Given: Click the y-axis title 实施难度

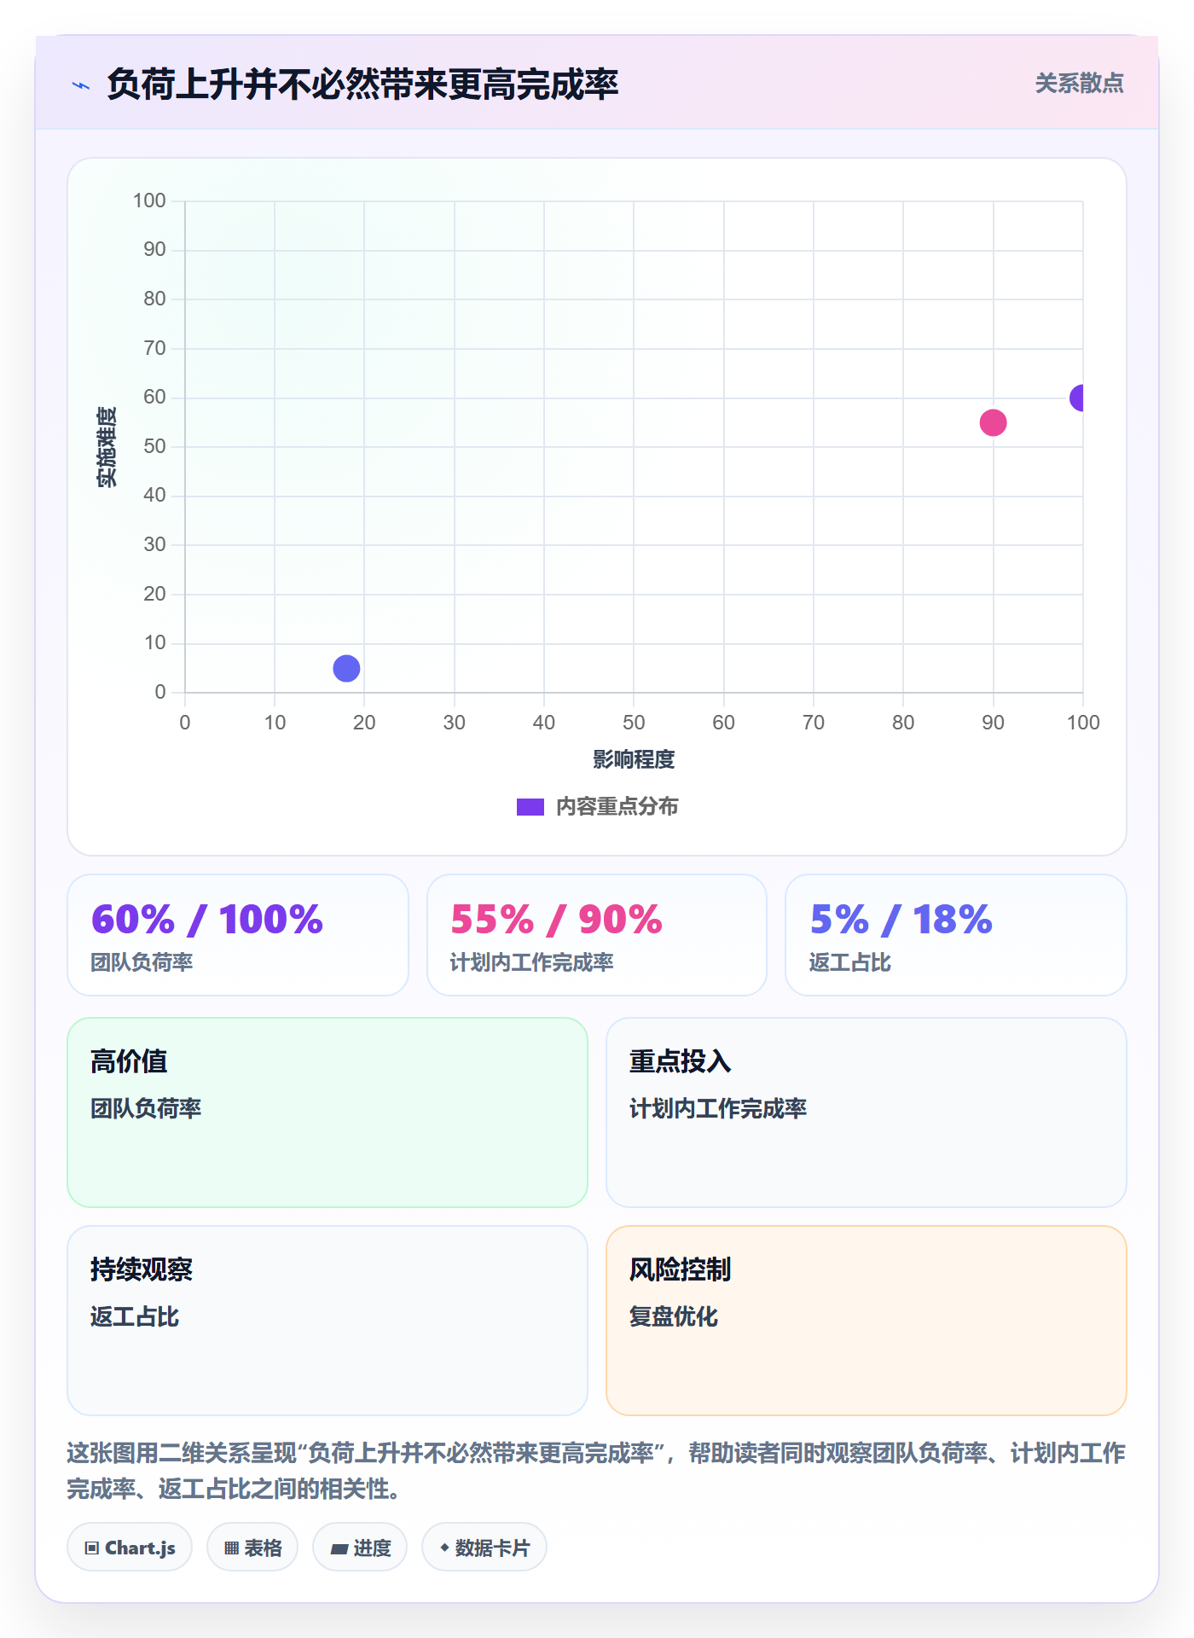Looking at the screenshot, I should (x=107, y=447).
